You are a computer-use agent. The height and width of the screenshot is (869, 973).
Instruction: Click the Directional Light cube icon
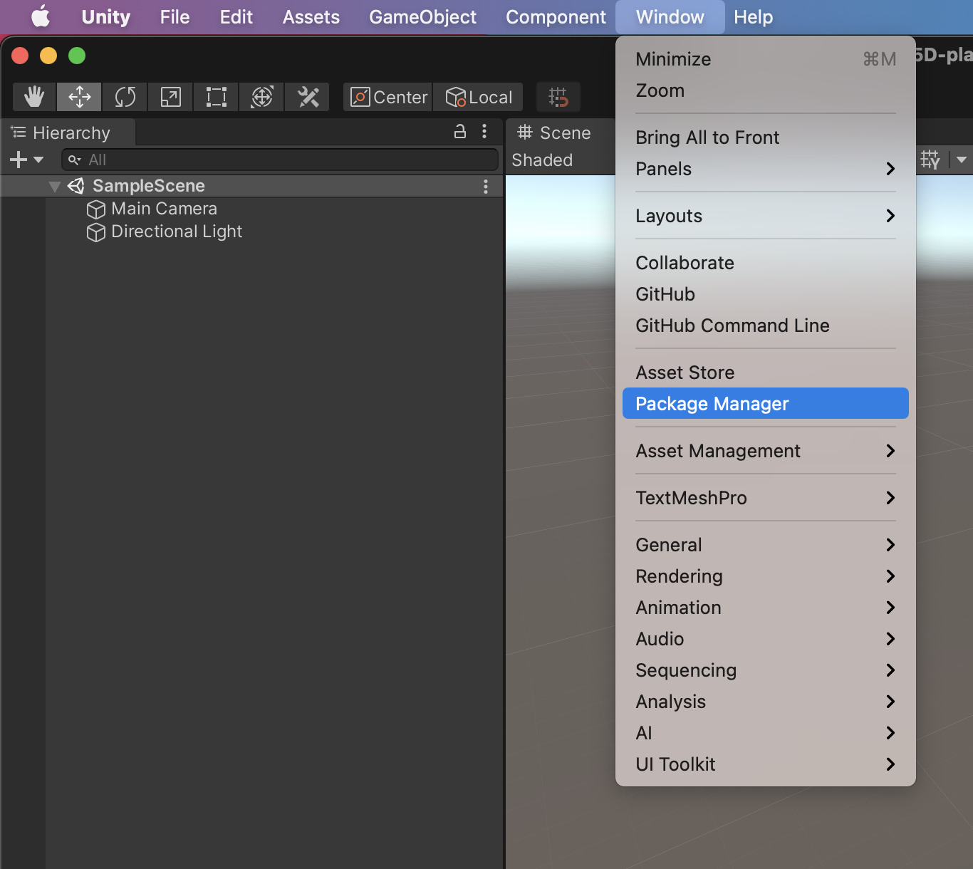click(x=96, y=232)
